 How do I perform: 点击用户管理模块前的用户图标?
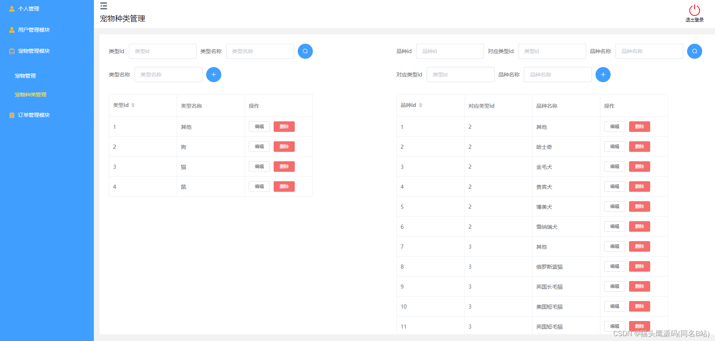coord(11,29)
